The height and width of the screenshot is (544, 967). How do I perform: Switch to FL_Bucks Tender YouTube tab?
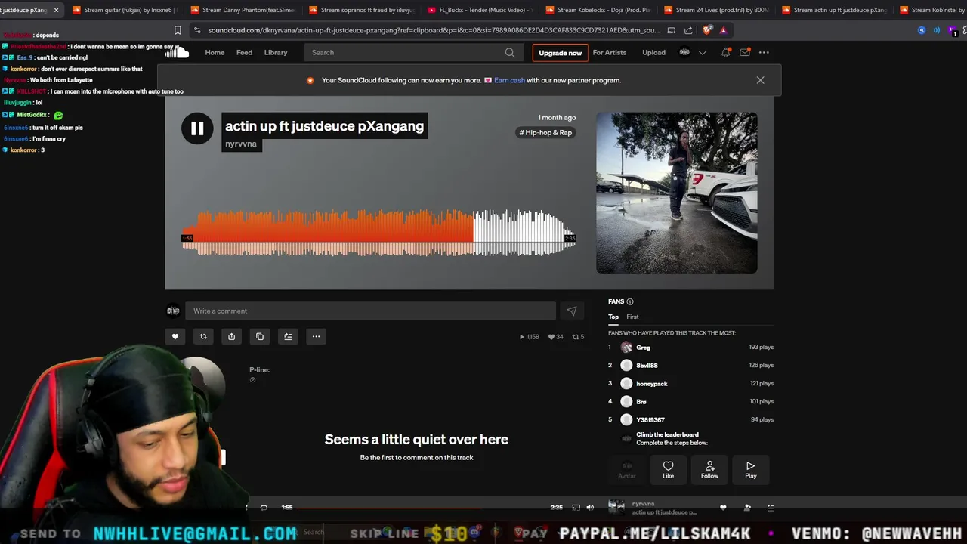click(479, 10)
